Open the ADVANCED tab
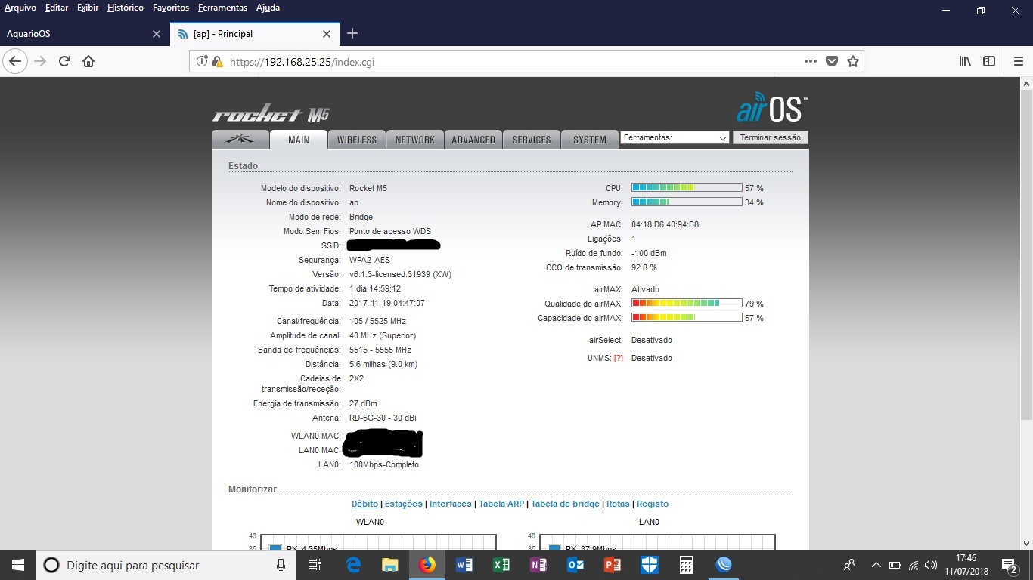 tap(473, 140)
